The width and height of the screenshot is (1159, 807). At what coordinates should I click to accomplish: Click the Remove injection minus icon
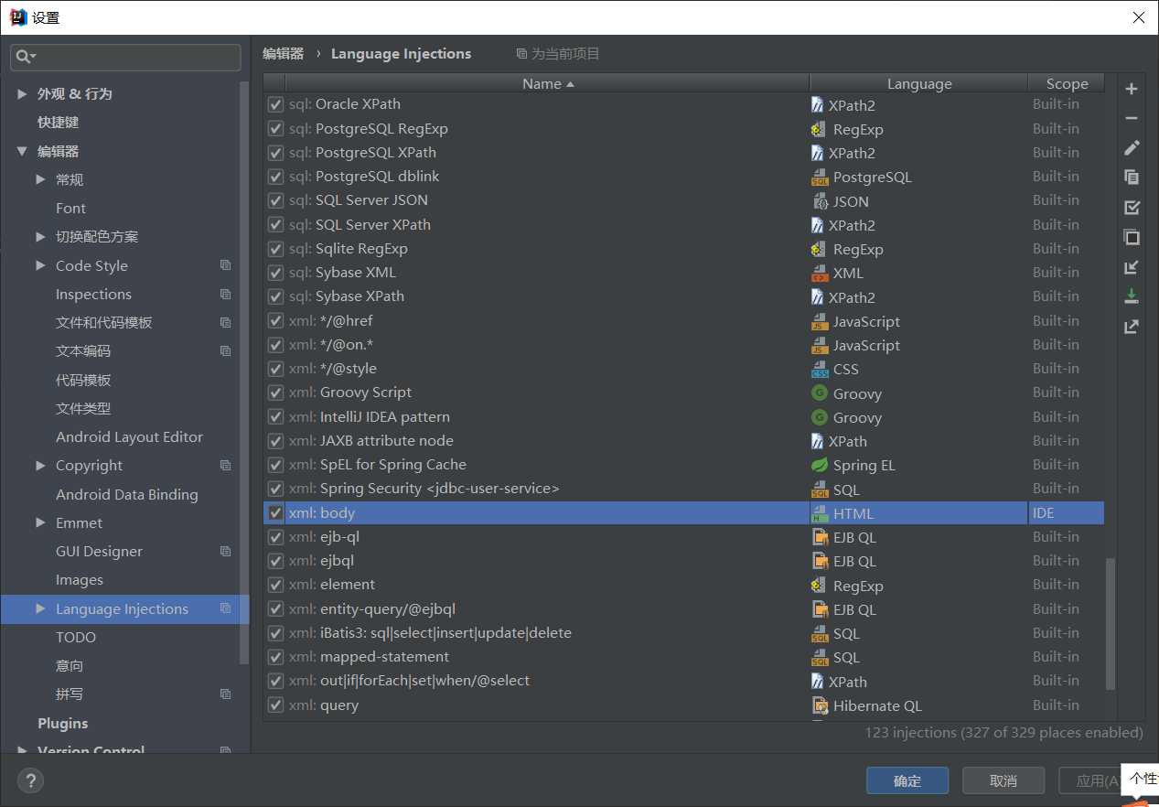point(1132,118)
